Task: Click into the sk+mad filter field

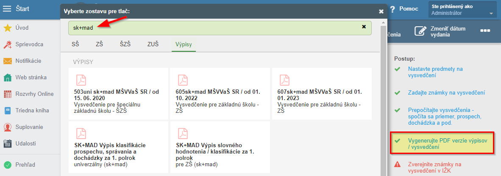Action: 212,28
